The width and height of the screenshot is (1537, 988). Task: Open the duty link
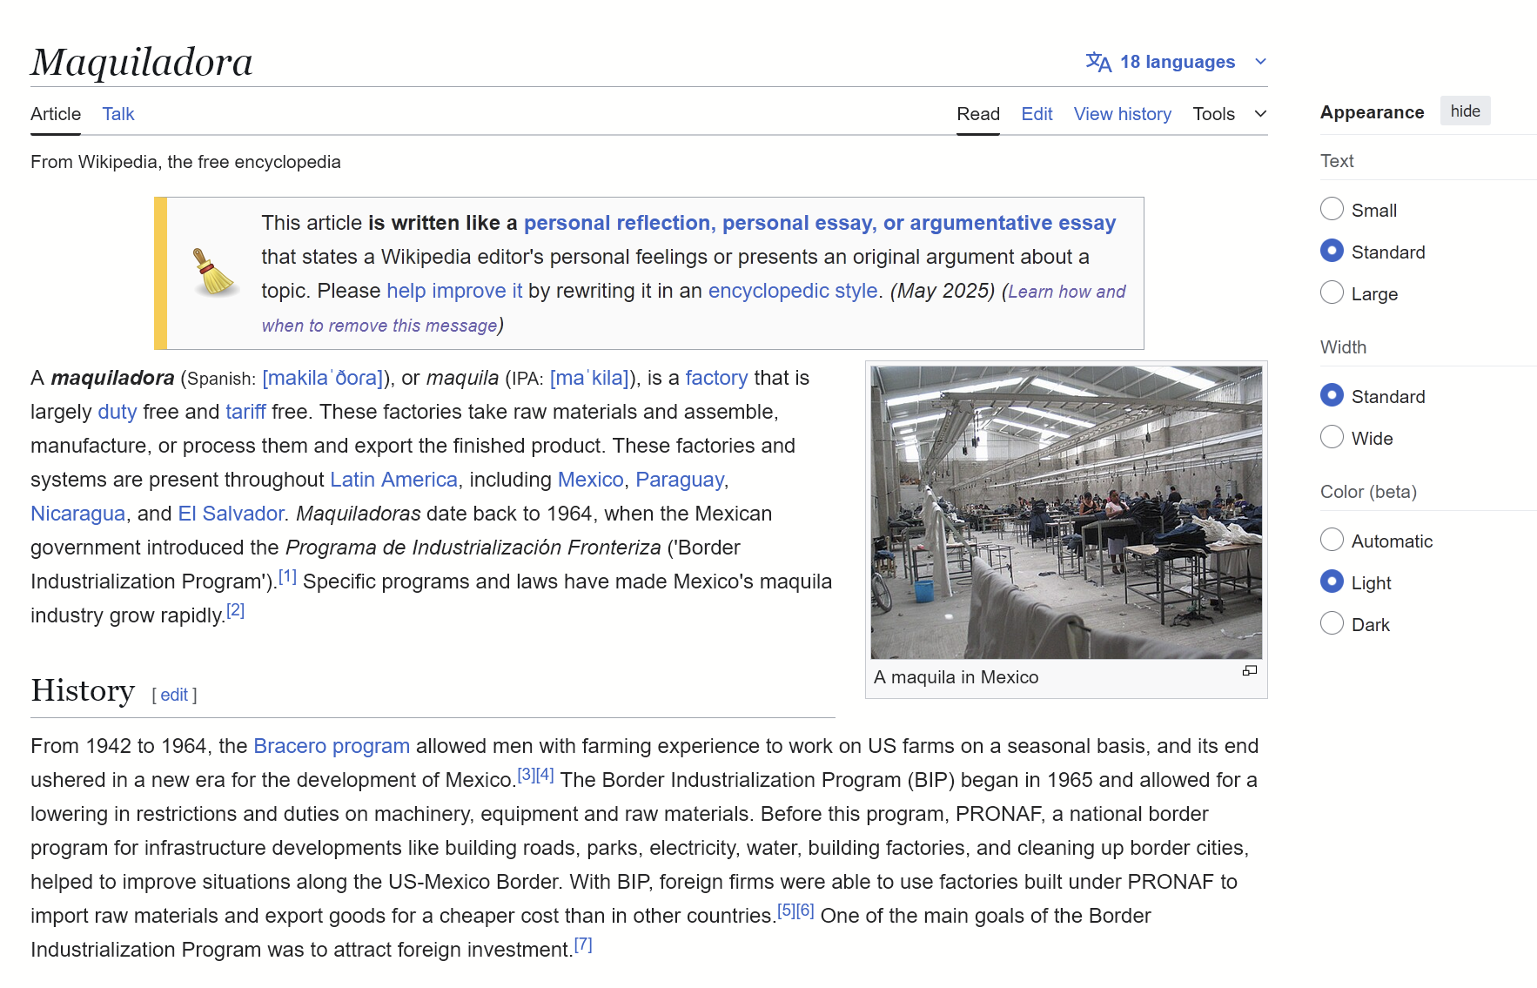click(117, 412)
